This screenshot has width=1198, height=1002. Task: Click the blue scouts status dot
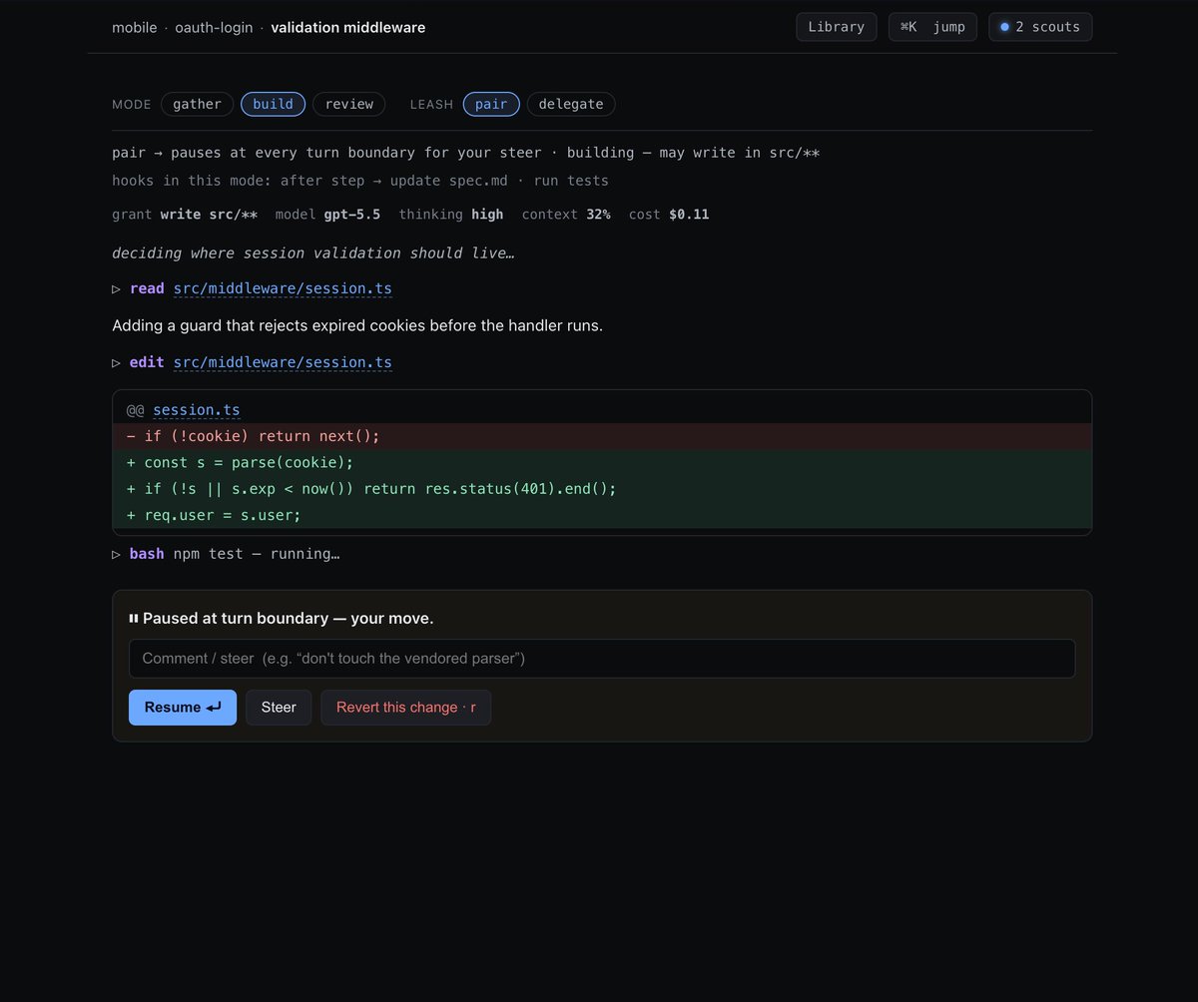1005,27
